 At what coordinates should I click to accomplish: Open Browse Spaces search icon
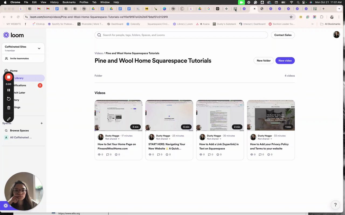(x=6, y=131)
